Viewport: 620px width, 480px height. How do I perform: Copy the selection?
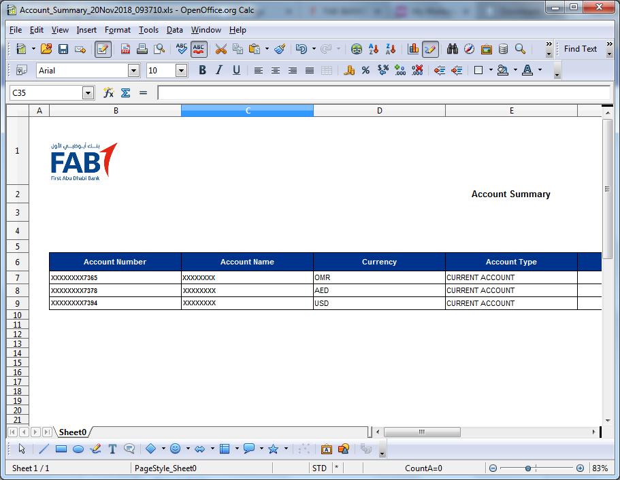point(238,49)
